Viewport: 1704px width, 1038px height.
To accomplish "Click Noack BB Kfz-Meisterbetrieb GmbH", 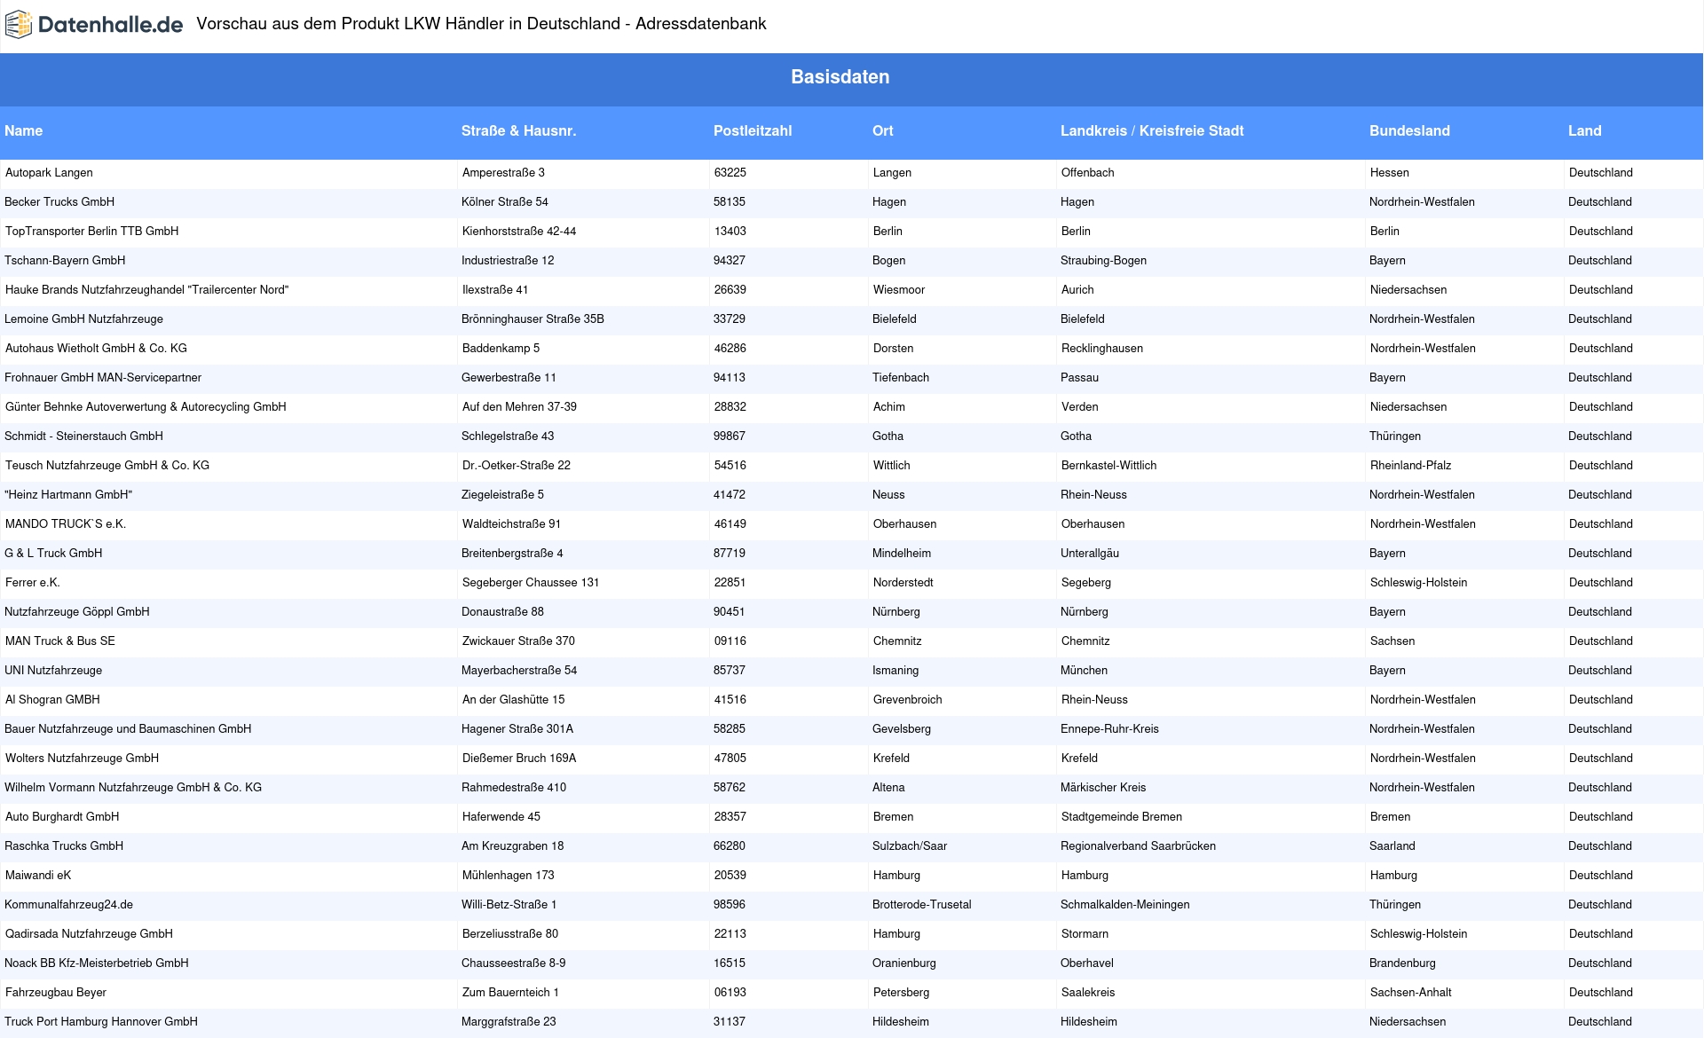I will 96,963.
